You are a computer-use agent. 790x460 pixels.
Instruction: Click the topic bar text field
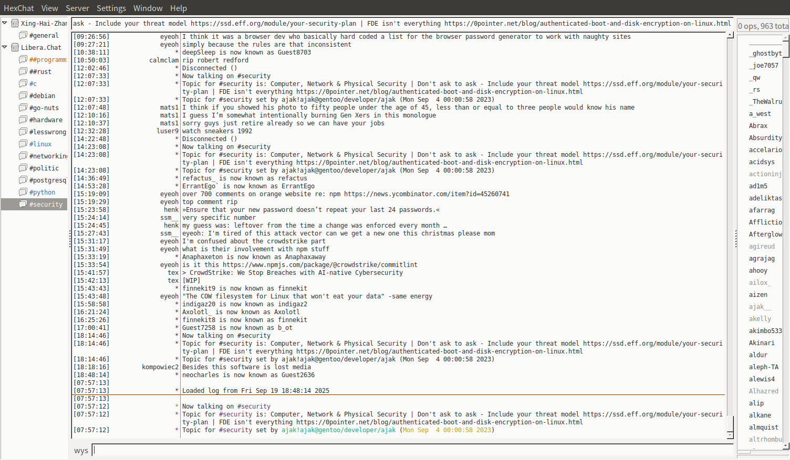[402, 24]
